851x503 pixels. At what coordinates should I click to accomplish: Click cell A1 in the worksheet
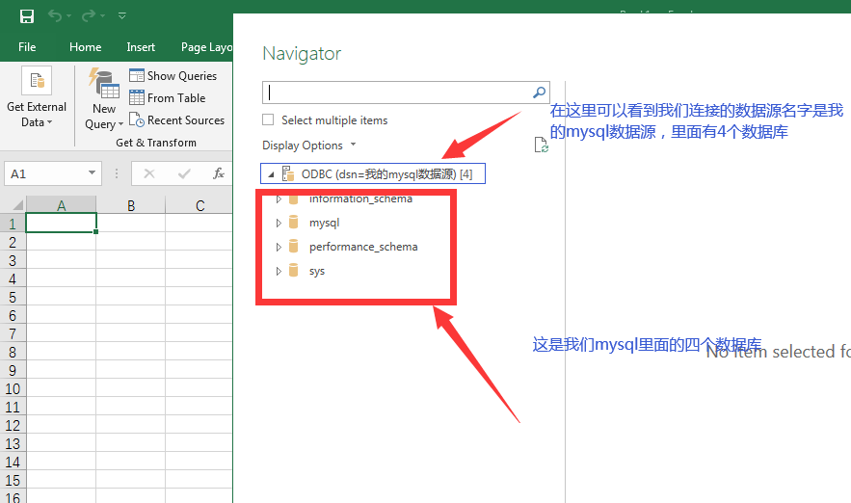(x=62, y=223)
